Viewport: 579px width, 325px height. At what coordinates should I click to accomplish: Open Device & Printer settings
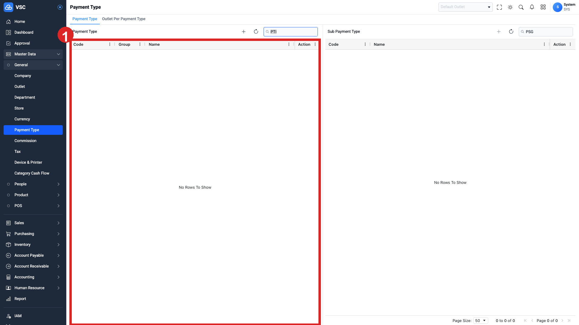[x=33, y=162]
